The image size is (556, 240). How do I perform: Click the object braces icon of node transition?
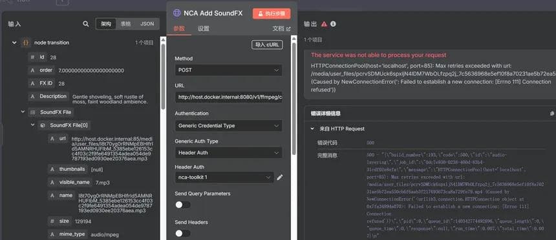[25, 43]
